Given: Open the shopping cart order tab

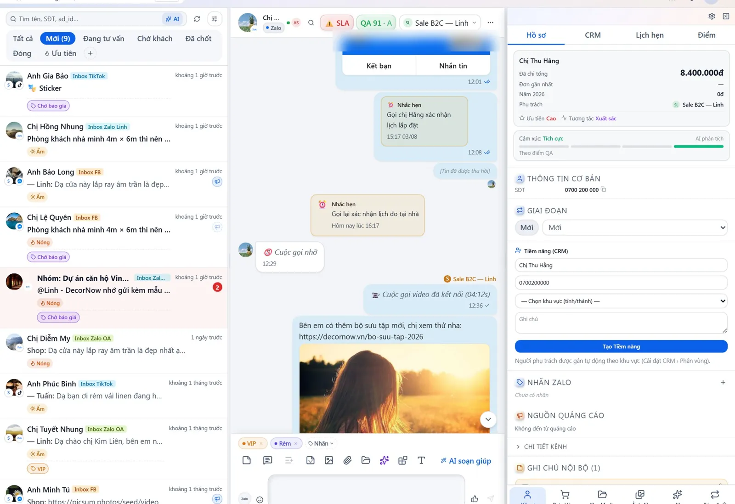Looking at the screenshot, I should tap(565, 495).
